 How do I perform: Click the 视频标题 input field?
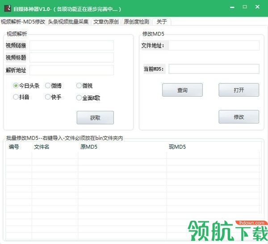(71, 57)
